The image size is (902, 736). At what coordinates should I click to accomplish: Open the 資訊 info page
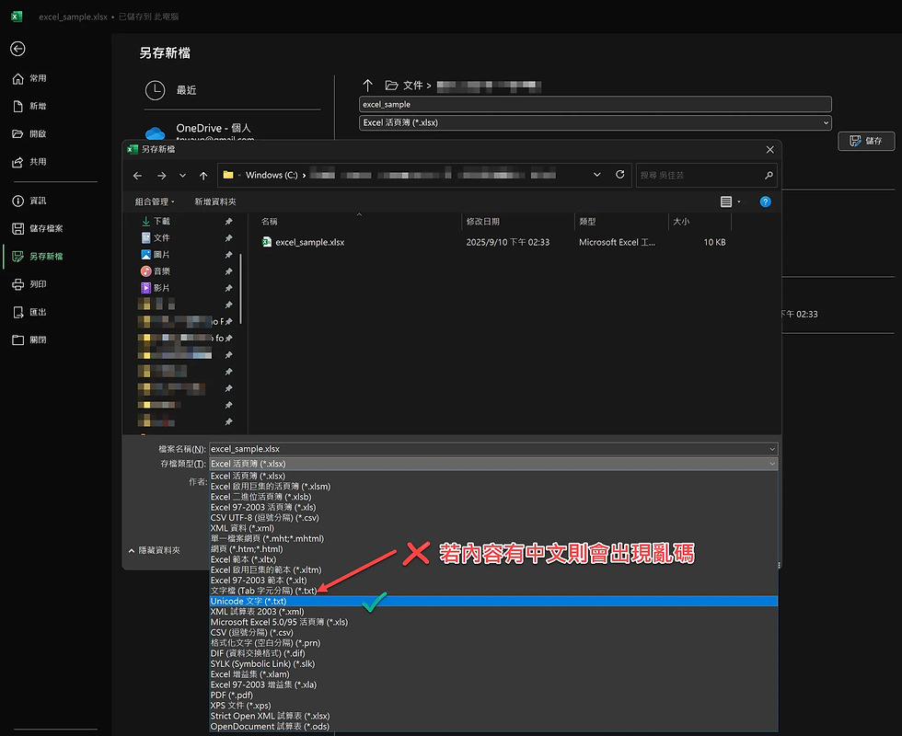29,201
